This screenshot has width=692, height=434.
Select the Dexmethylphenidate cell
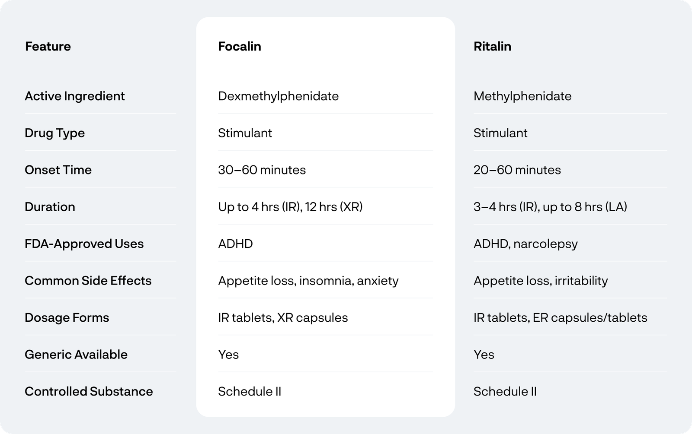(x=278, y=96)
